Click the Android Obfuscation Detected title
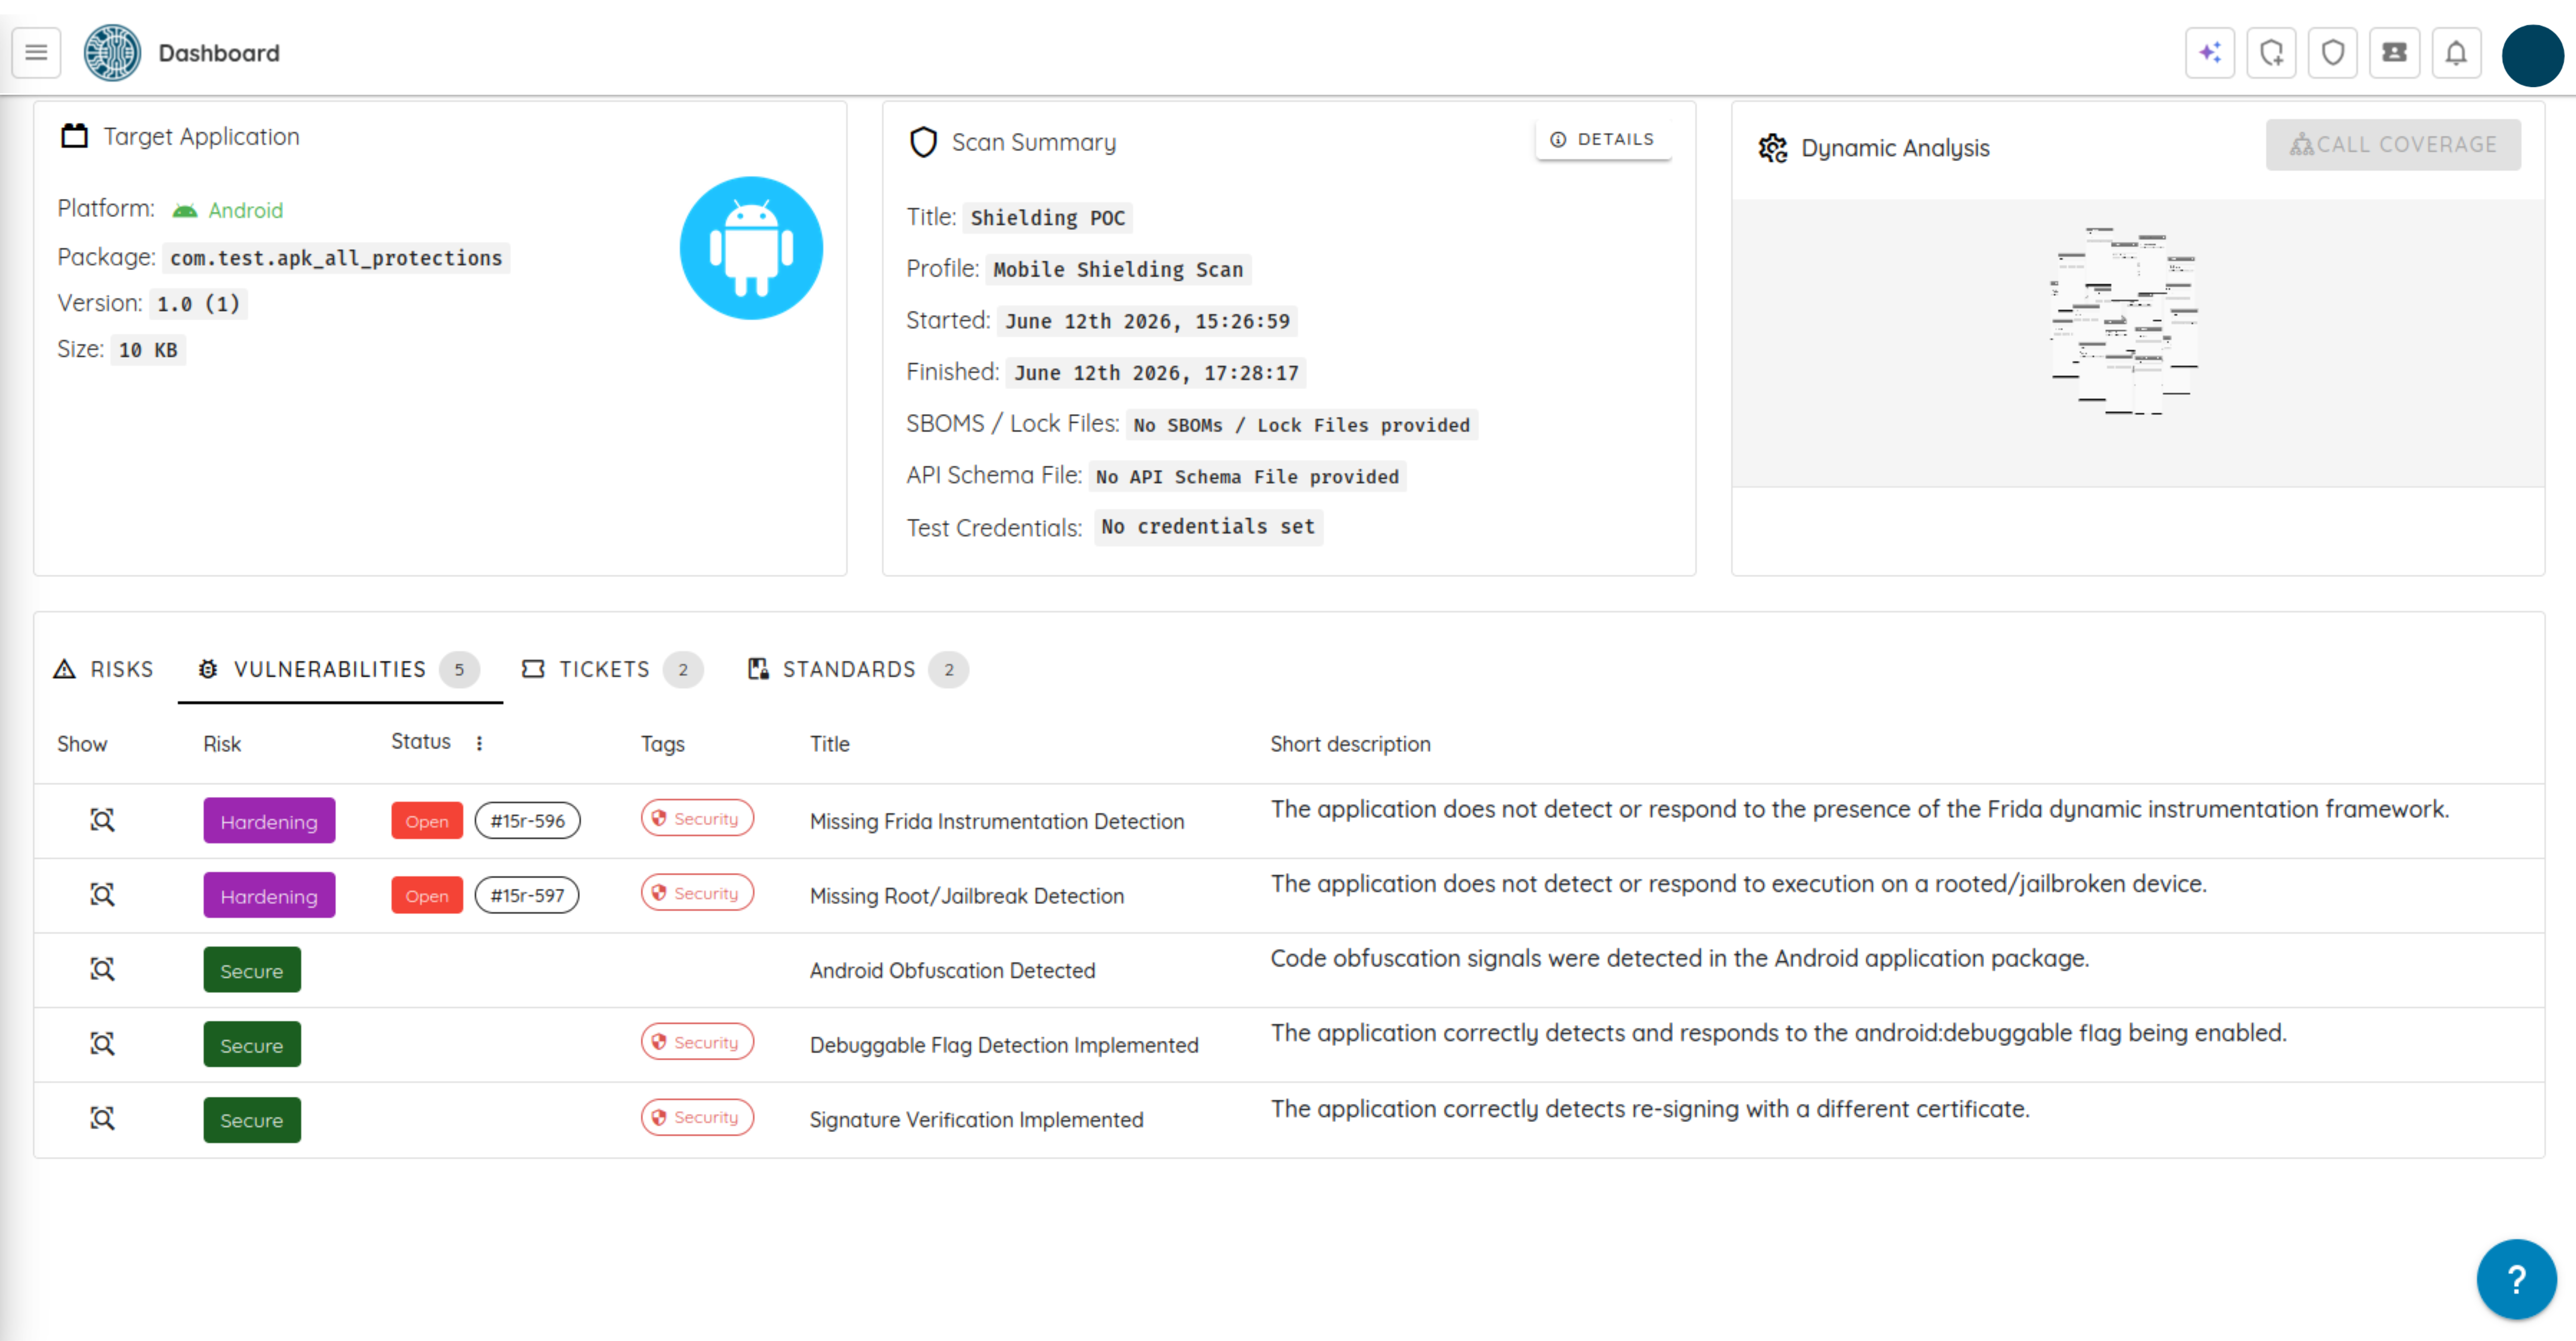Image resolution: width=2576 pixels, height=1341 pixels. point(953,970)
